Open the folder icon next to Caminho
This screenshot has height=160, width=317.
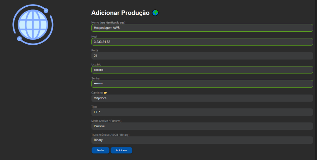[105, 93]
